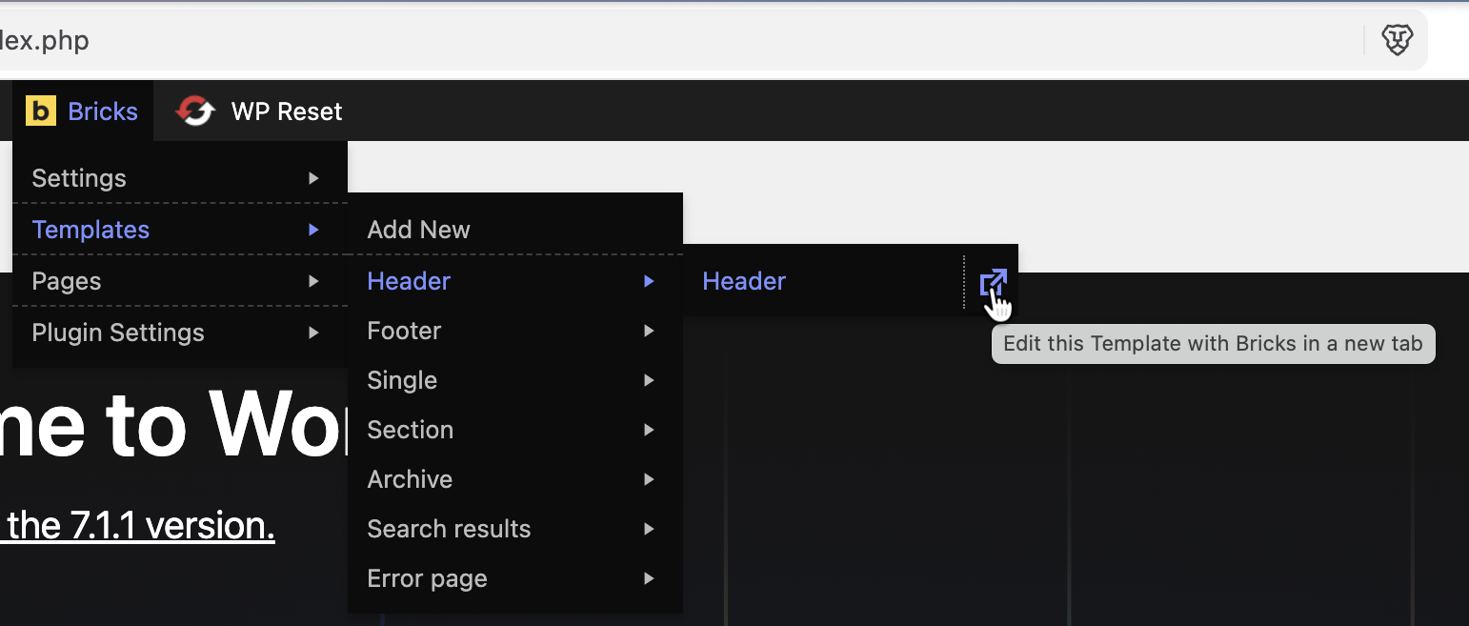Open the Header template in a new tab using the icon
1469x626 pixels.
click(993, 282)
